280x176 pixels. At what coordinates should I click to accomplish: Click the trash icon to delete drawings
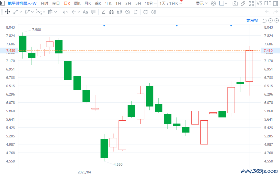[x=136, y=12]
